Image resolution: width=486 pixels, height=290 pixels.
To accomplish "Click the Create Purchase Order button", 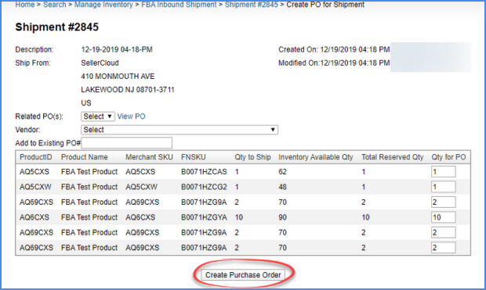I will [243, 275].
